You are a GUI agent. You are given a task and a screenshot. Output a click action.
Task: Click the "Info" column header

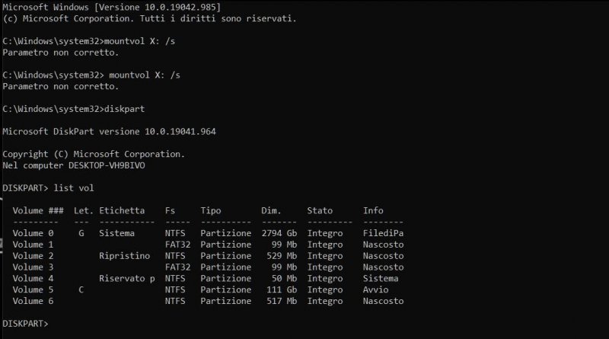click(373, 209)
